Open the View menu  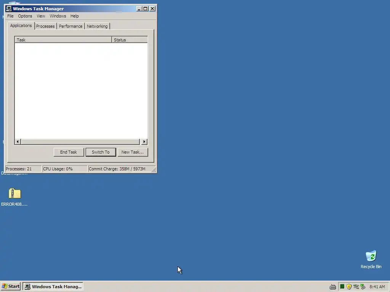click(41, 16)
